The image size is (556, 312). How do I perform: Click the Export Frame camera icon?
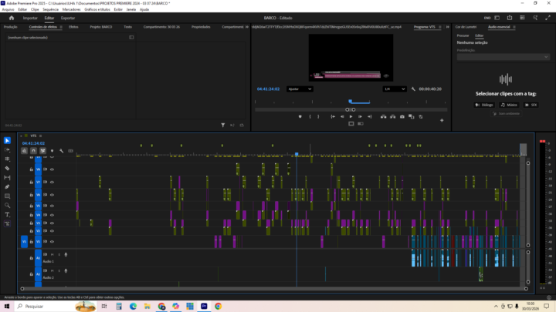(x=402, y=116)
